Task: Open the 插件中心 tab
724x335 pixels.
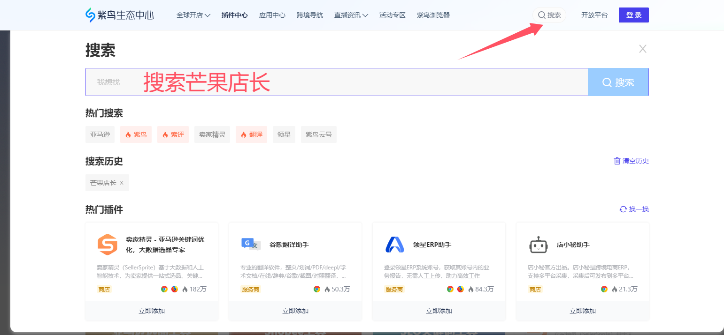Action: (x=235, y=15)
